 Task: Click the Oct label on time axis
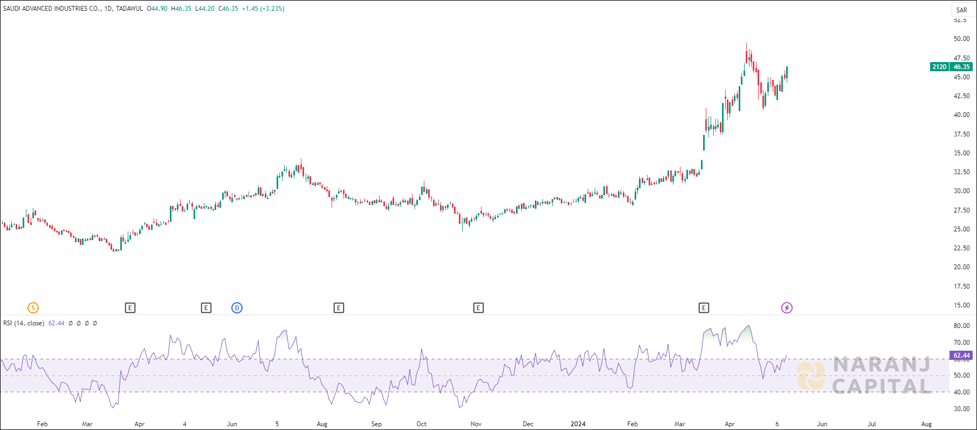pos(422,424)
